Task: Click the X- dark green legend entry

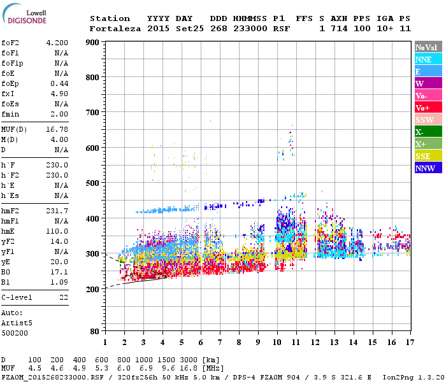Action: tap(428, 132)
